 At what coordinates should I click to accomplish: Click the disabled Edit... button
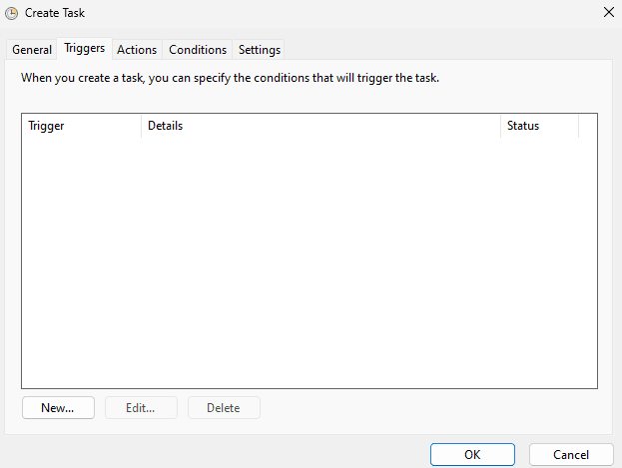point(141,408)
